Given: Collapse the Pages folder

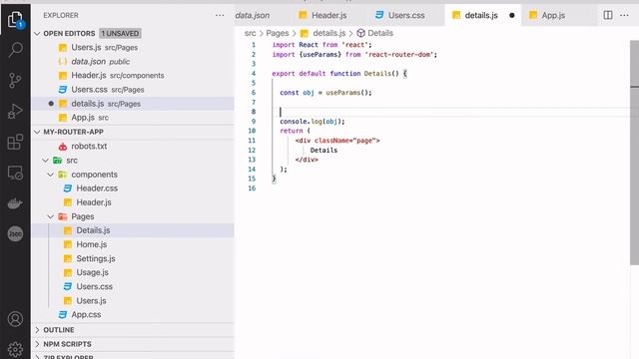Looking at the screenshot, I should tap(51, 216).
